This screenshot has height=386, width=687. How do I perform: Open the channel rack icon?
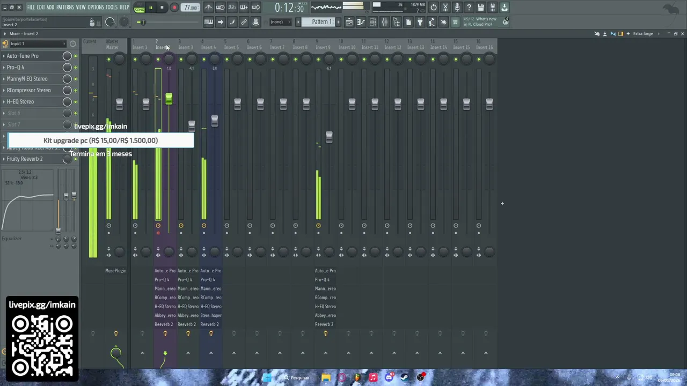(372, 22)
